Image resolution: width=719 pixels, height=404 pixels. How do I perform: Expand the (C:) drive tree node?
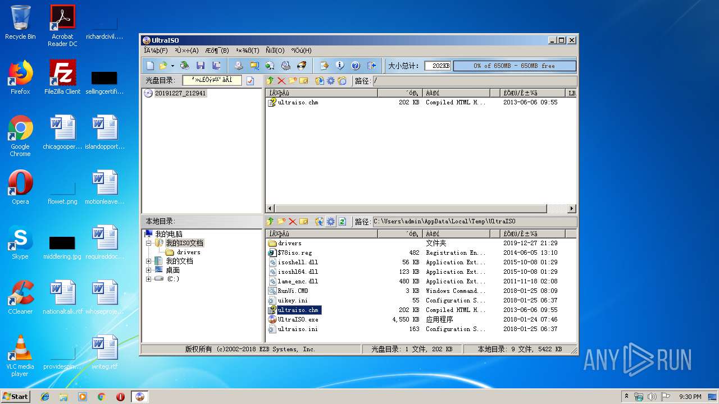149,279
